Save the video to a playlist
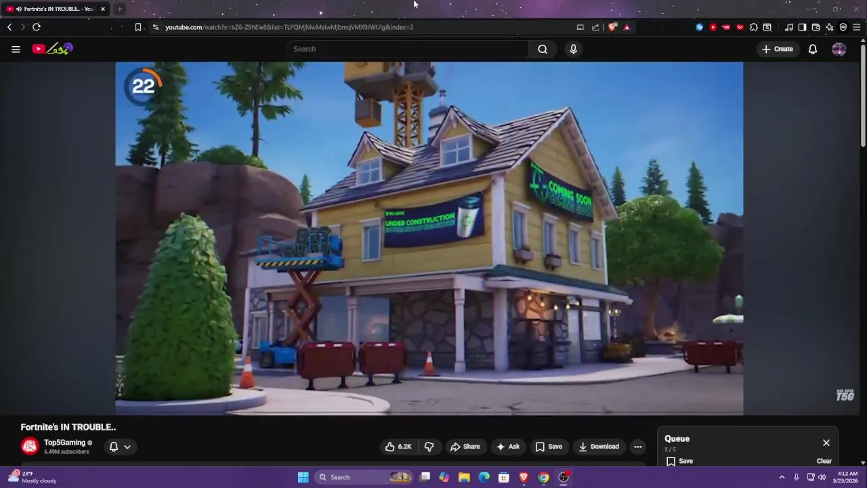The width and height of the screenshot is (867, 488). click(549, 447)
